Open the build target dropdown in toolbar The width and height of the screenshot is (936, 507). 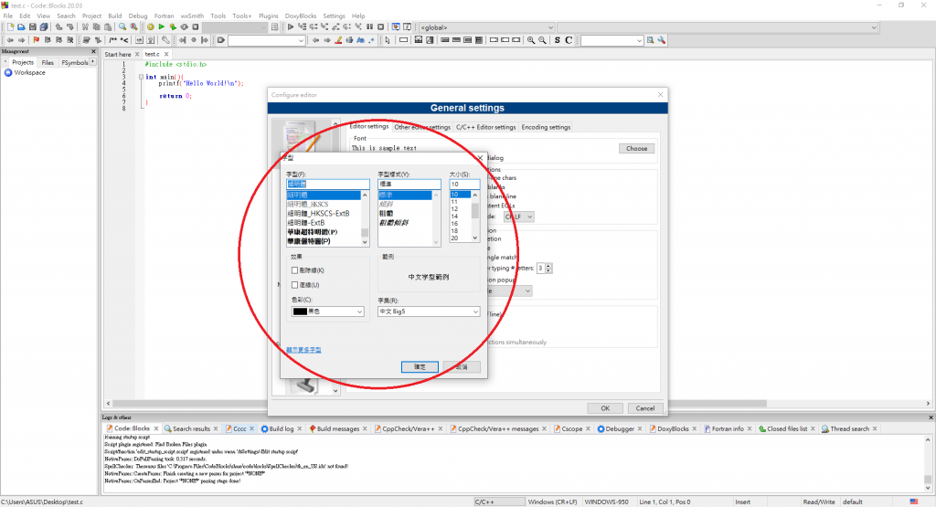pos(235,26)
